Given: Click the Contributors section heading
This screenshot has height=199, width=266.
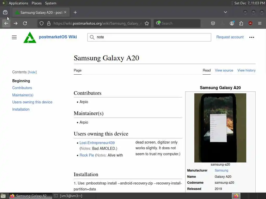Looking at the screenshot, I should click(88, 93).
